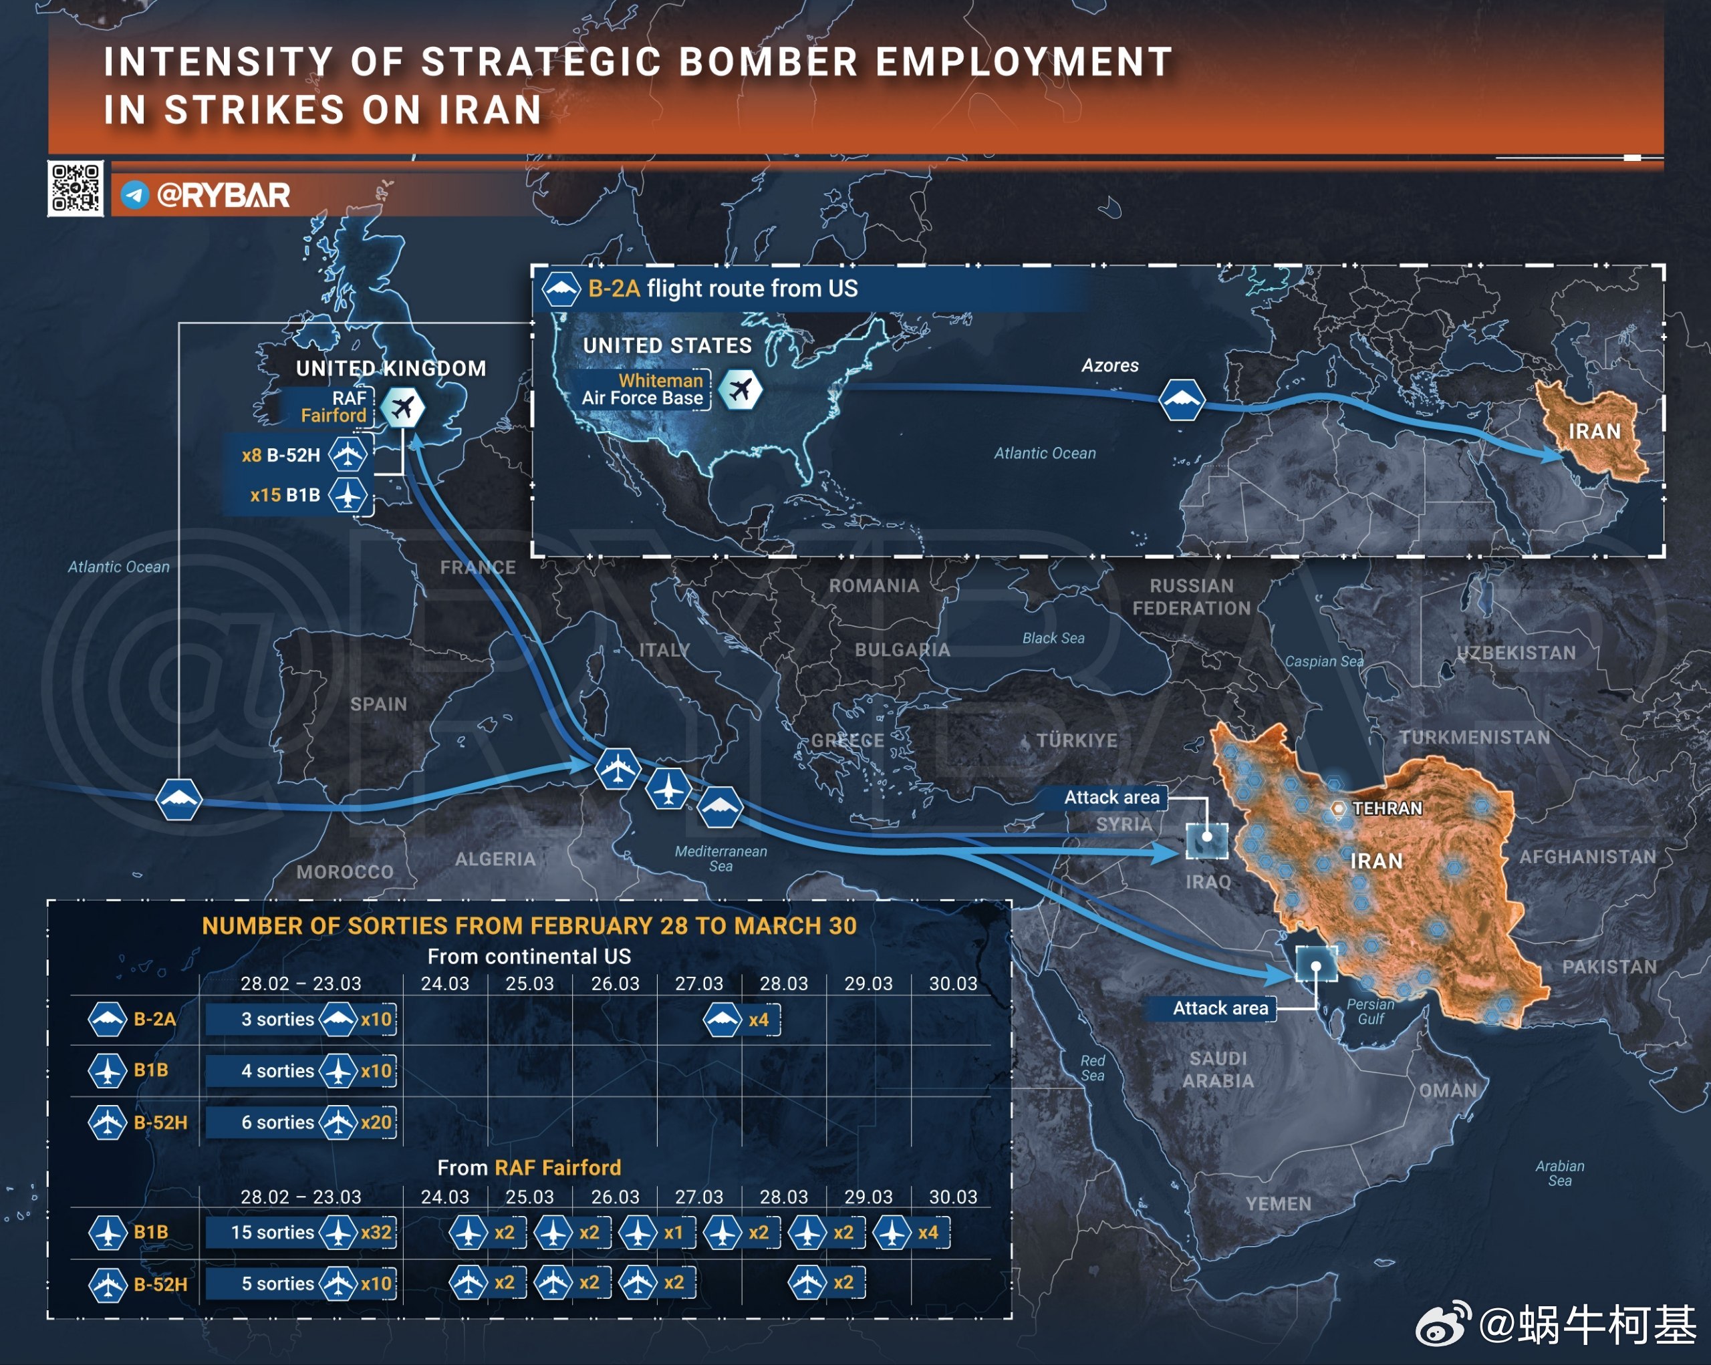
Task: Click the B-2A icon in Atlantic Ocean left
Action: [178, 800]
